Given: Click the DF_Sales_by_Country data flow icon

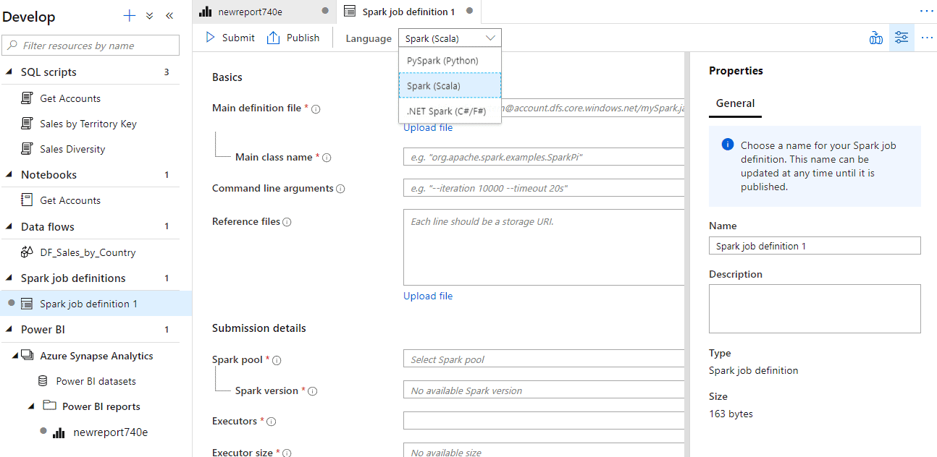Looking at the screenshot, I should coord(27,252).
